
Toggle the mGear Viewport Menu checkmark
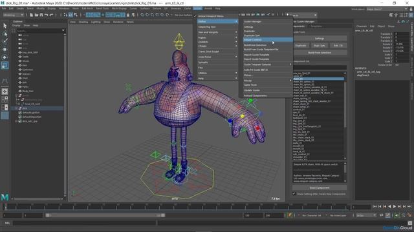[195, 16]
